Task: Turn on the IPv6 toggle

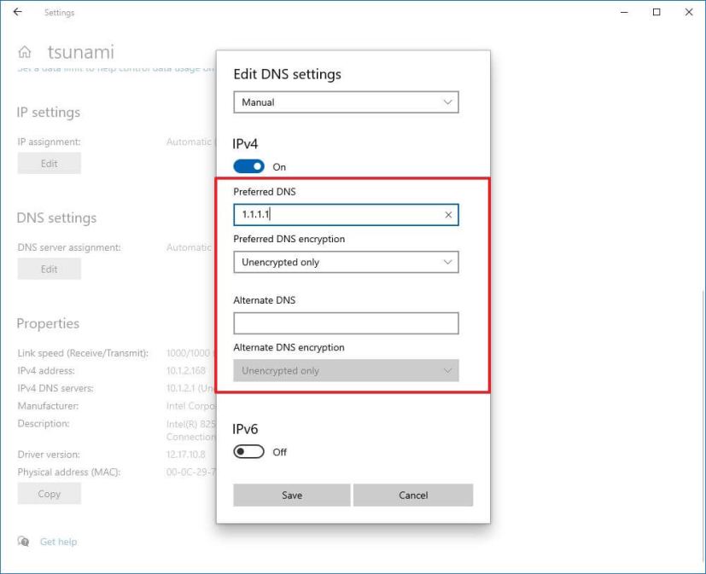Action: coord(248,452)
